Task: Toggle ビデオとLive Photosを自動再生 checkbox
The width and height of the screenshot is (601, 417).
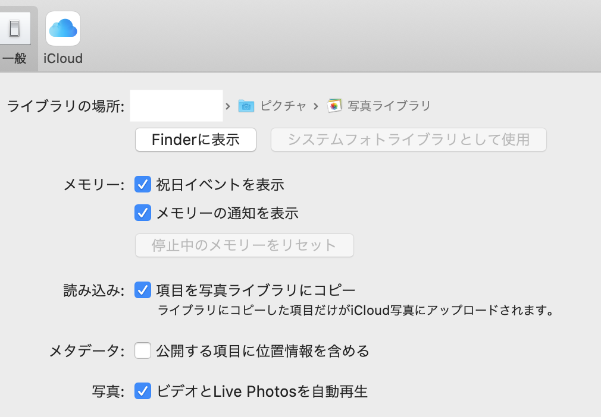Action: 143,391
